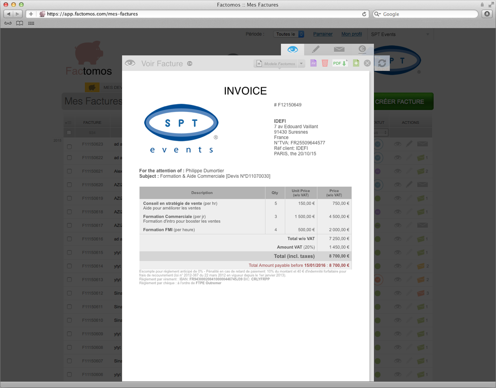Duplicate invoice with the green plus document icon
Screen dimensions: 496x388
click(x=356, y=63)
